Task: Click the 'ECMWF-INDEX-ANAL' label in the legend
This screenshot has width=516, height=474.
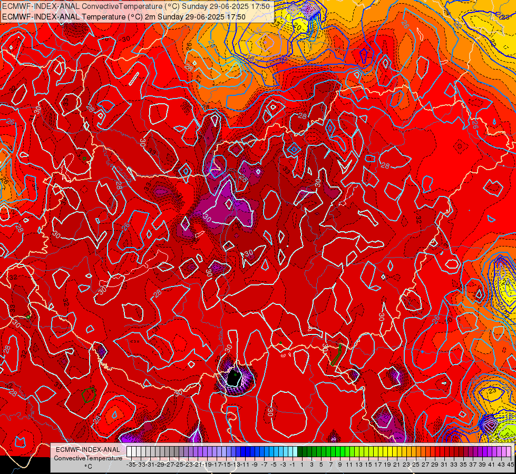Action: (88, 450)
